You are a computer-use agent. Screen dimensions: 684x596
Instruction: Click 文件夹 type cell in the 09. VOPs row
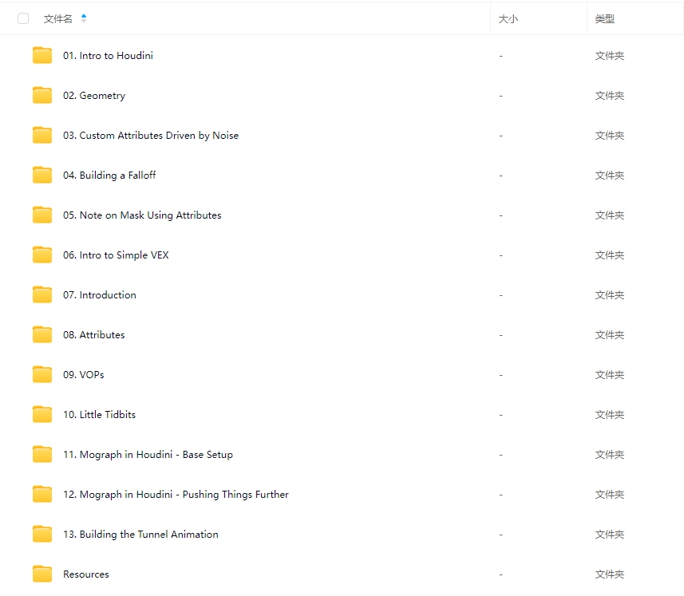(x=610, y=374)
